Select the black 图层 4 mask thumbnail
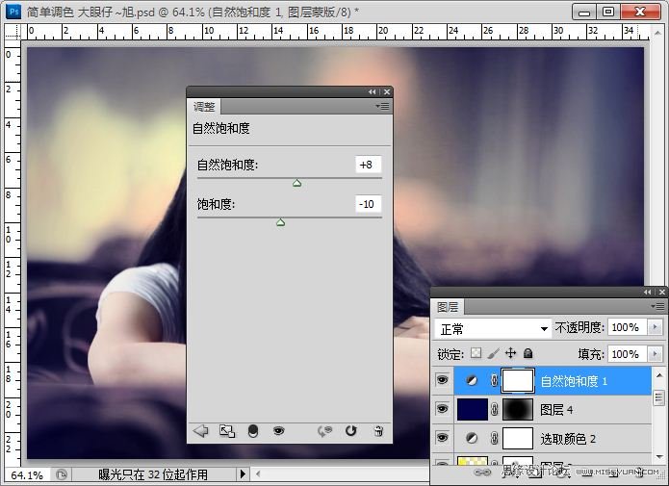Screen dimensions: 669x486 518,409
